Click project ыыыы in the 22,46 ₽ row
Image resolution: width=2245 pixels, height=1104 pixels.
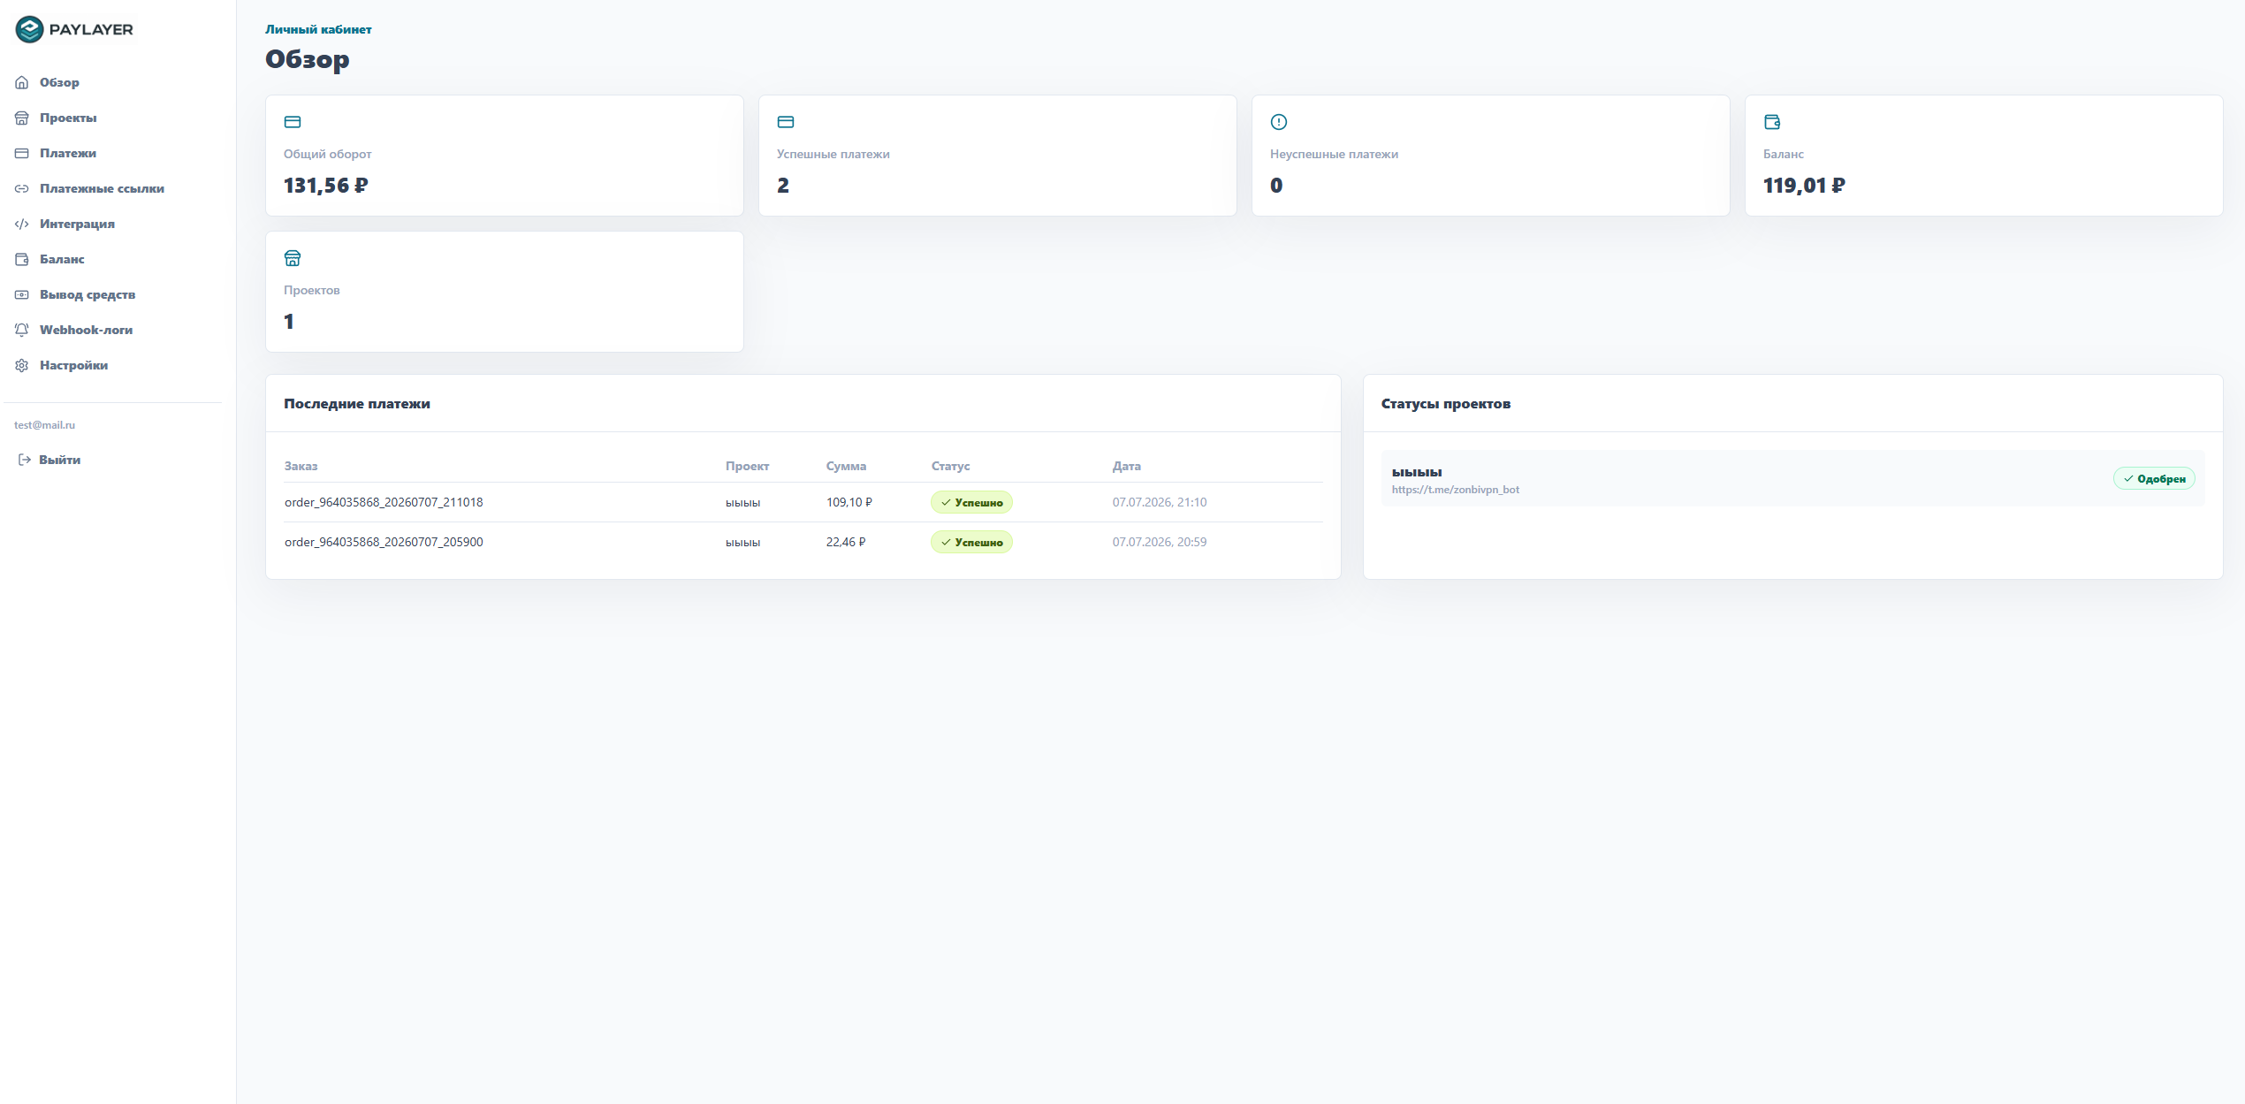tap(742, 543)
